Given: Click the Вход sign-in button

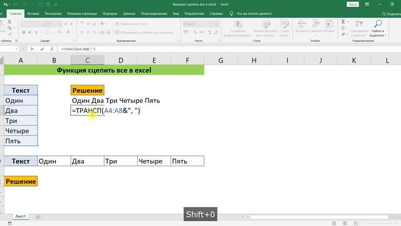Looking at the screenshot, I should coord(353,4).
